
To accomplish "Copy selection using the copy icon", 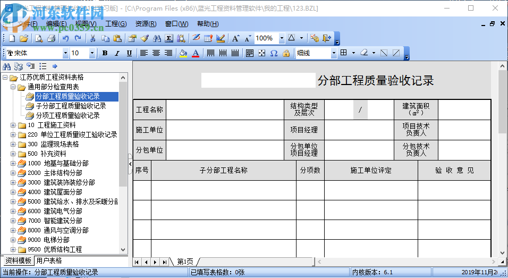I will pos(105,39).
